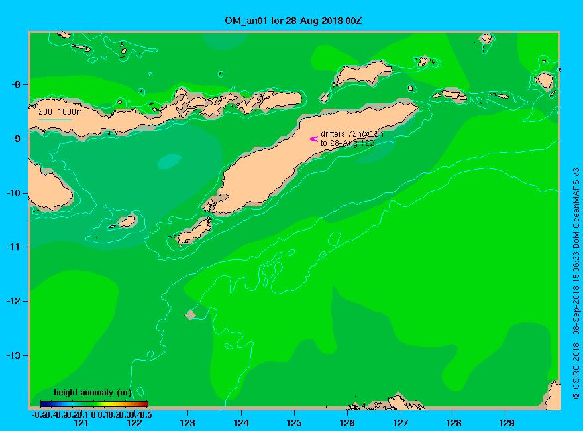The width and height of the screenshot is (583, 431).
Task: Click the '128' longitude axis label
Action: pyautogui.click(x=454, y=423)
